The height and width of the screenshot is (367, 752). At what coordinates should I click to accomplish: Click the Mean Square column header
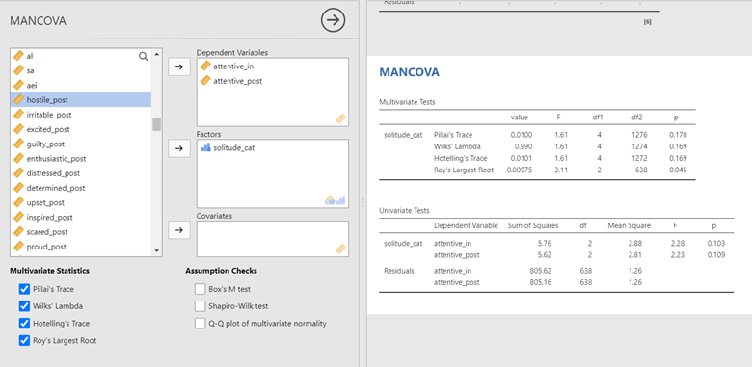(x=630, y=225)
